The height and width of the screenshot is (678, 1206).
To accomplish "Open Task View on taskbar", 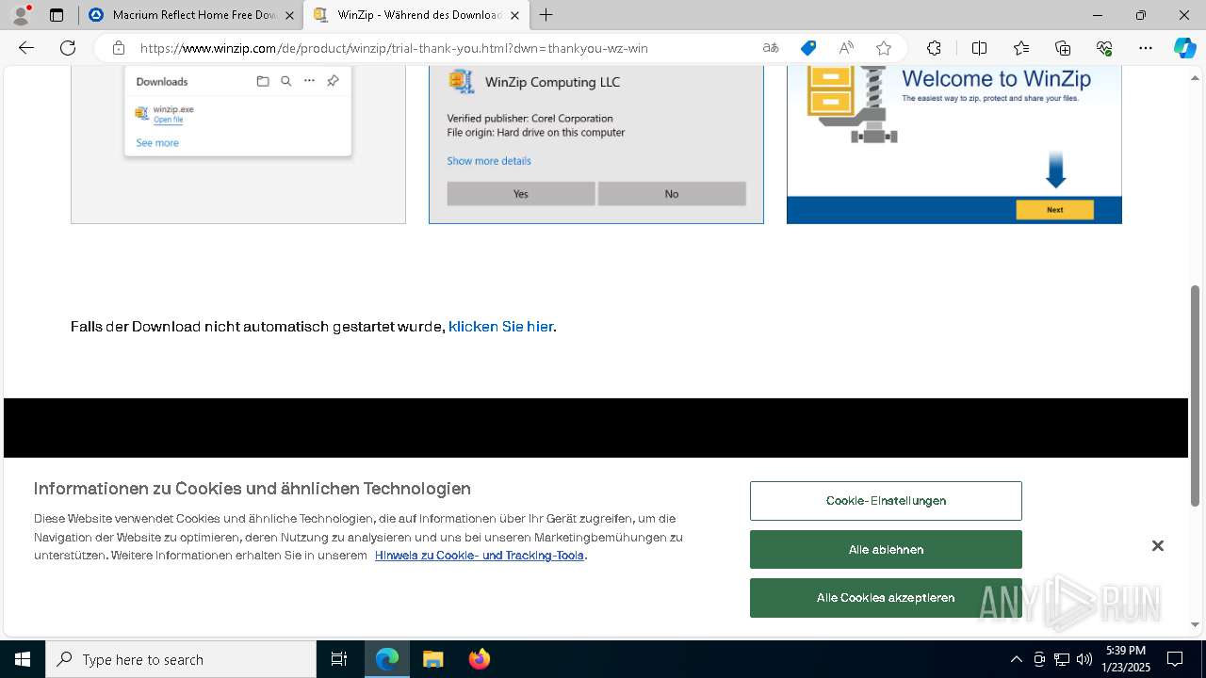I will click(339, 659).
